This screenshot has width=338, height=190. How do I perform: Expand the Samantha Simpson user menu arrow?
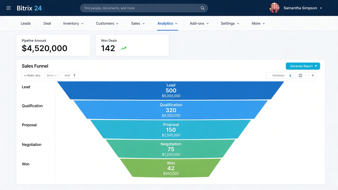point(321,8)
